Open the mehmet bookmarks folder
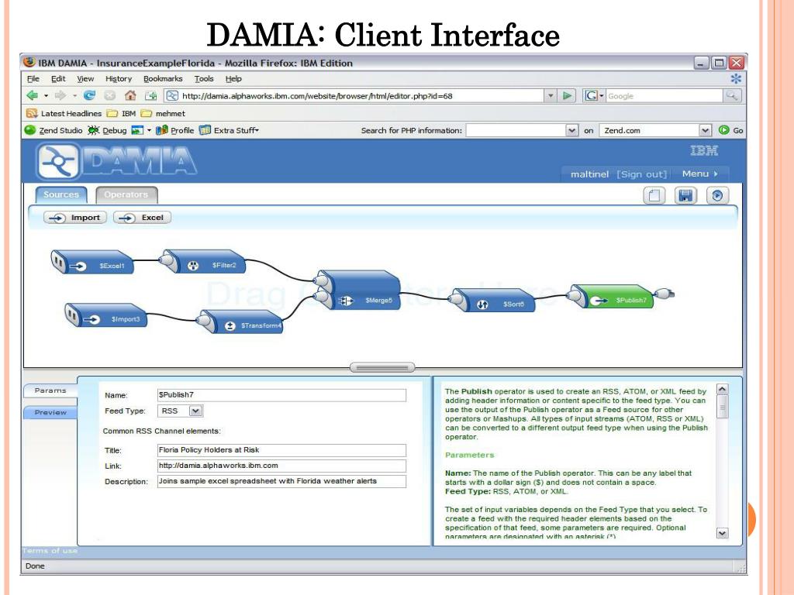This screenshot has width=794, height=595. tap(163, 113)
